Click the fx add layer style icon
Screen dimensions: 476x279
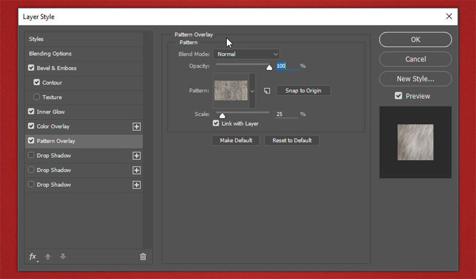pyautogui.click(x=33, y=257)
